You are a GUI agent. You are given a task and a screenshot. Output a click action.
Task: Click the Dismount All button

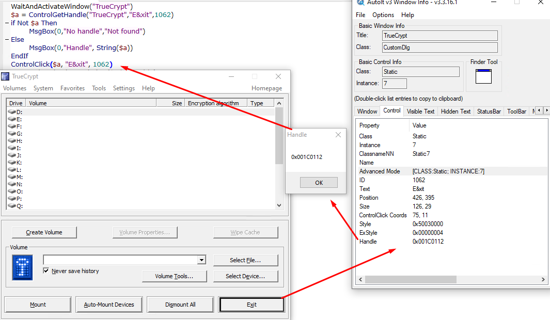click(x=180, y=305)
